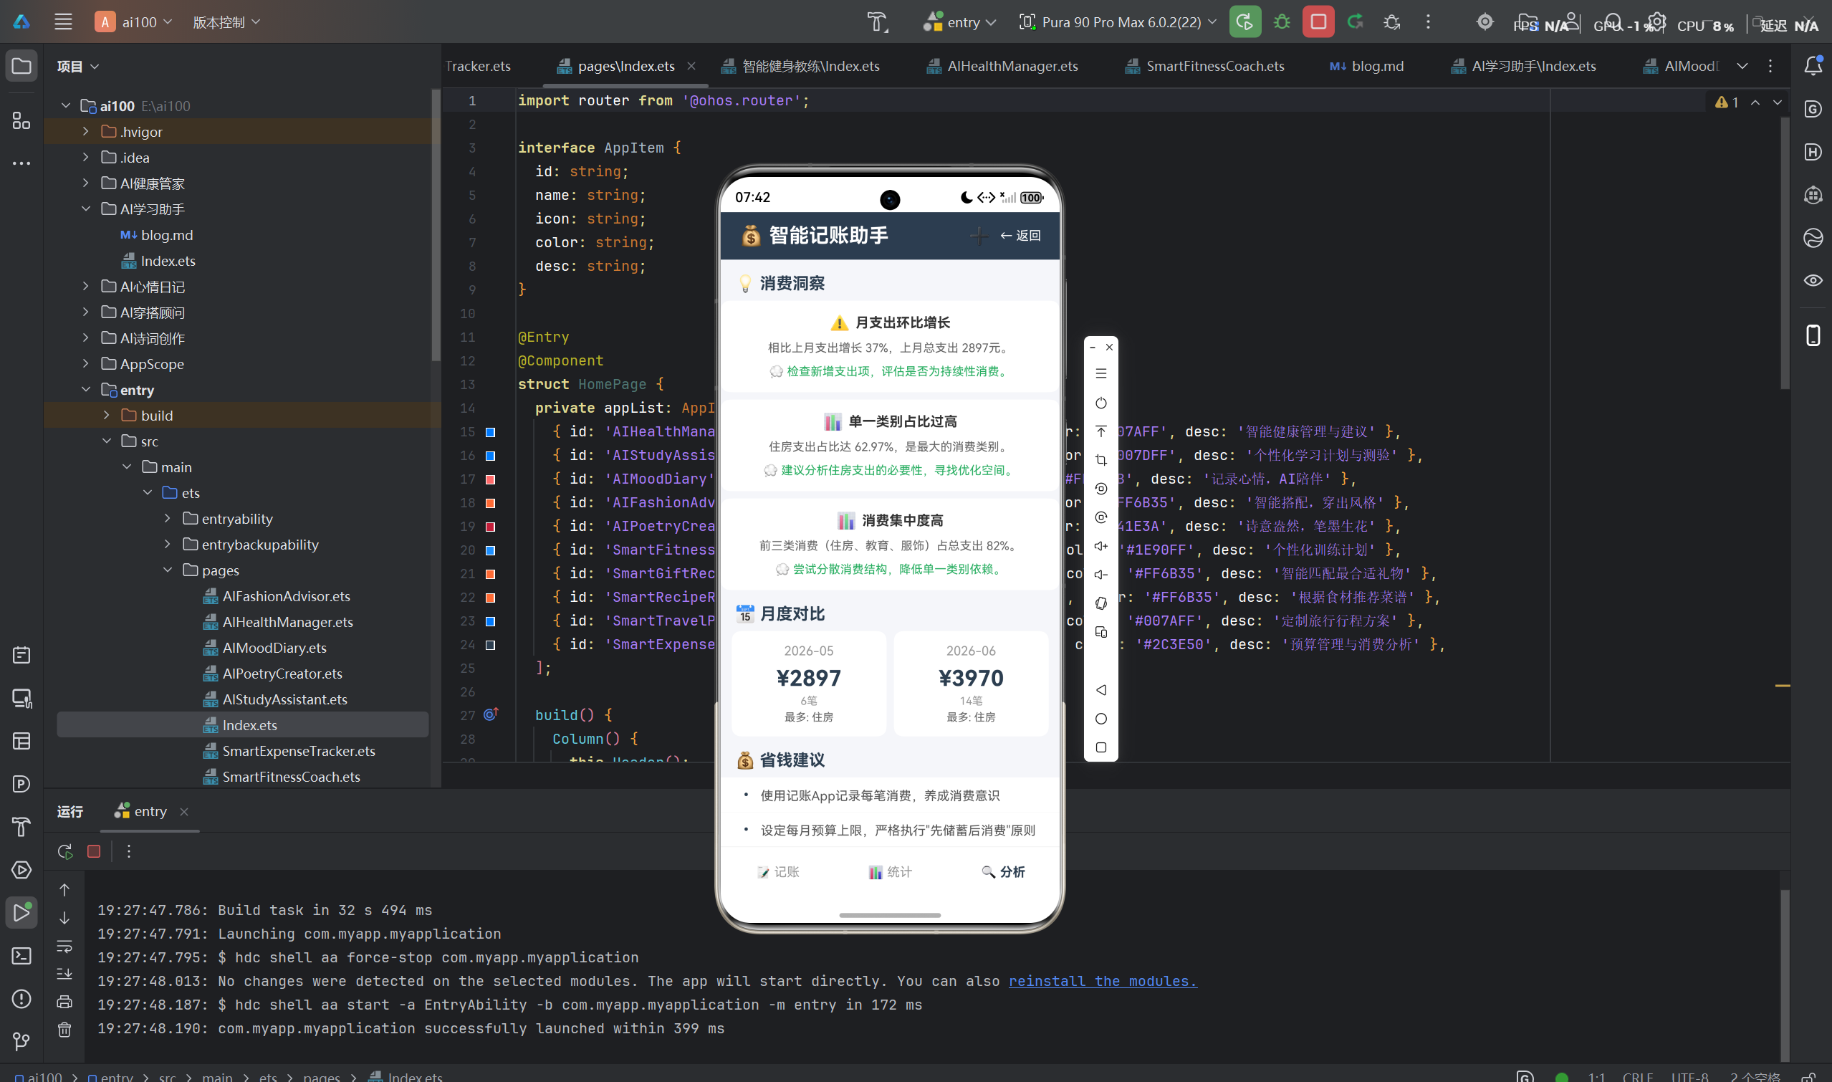Open the Problems tool window icon
The image size is (1832, 1082).
click(x=21, y=998)
